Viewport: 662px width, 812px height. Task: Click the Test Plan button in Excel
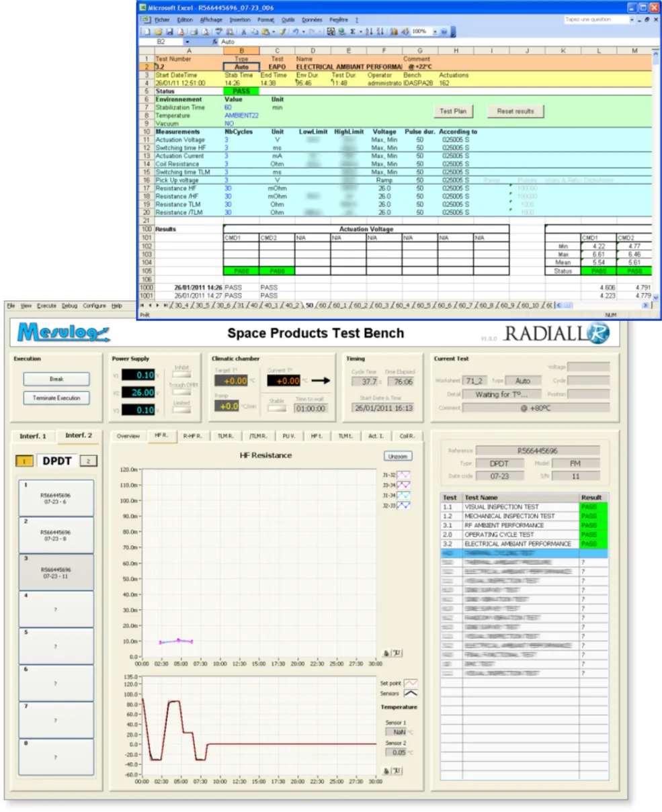[x=453, y=111]
